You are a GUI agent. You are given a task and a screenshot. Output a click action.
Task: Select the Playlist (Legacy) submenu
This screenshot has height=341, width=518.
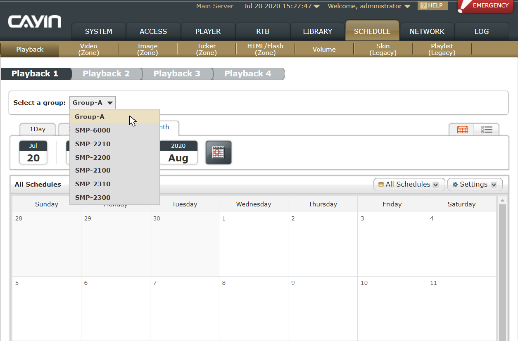(442, 49)
